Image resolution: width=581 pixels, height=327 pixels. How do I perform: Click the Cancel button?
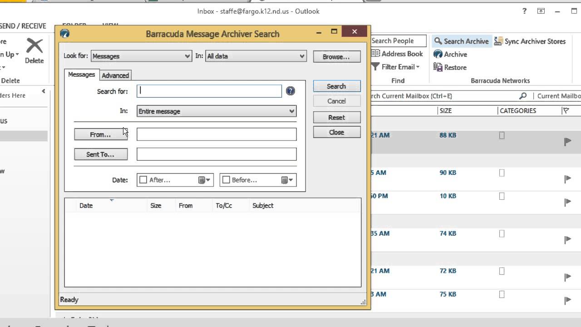(336, 101)
